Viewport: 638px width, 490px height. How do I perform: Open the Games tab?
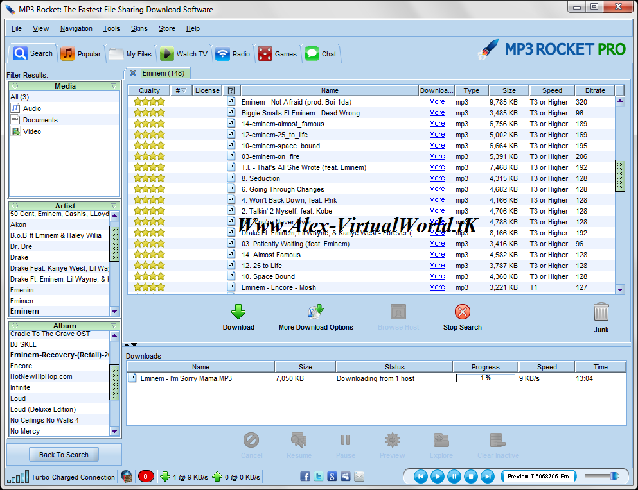[277, 54]
